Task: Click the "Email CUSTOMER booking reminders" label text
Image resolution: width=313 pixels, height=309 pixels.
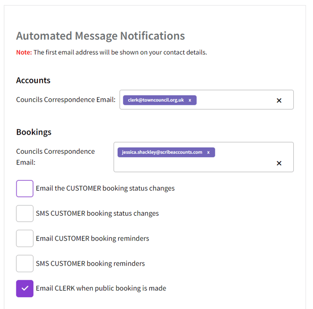Action: 92,239
